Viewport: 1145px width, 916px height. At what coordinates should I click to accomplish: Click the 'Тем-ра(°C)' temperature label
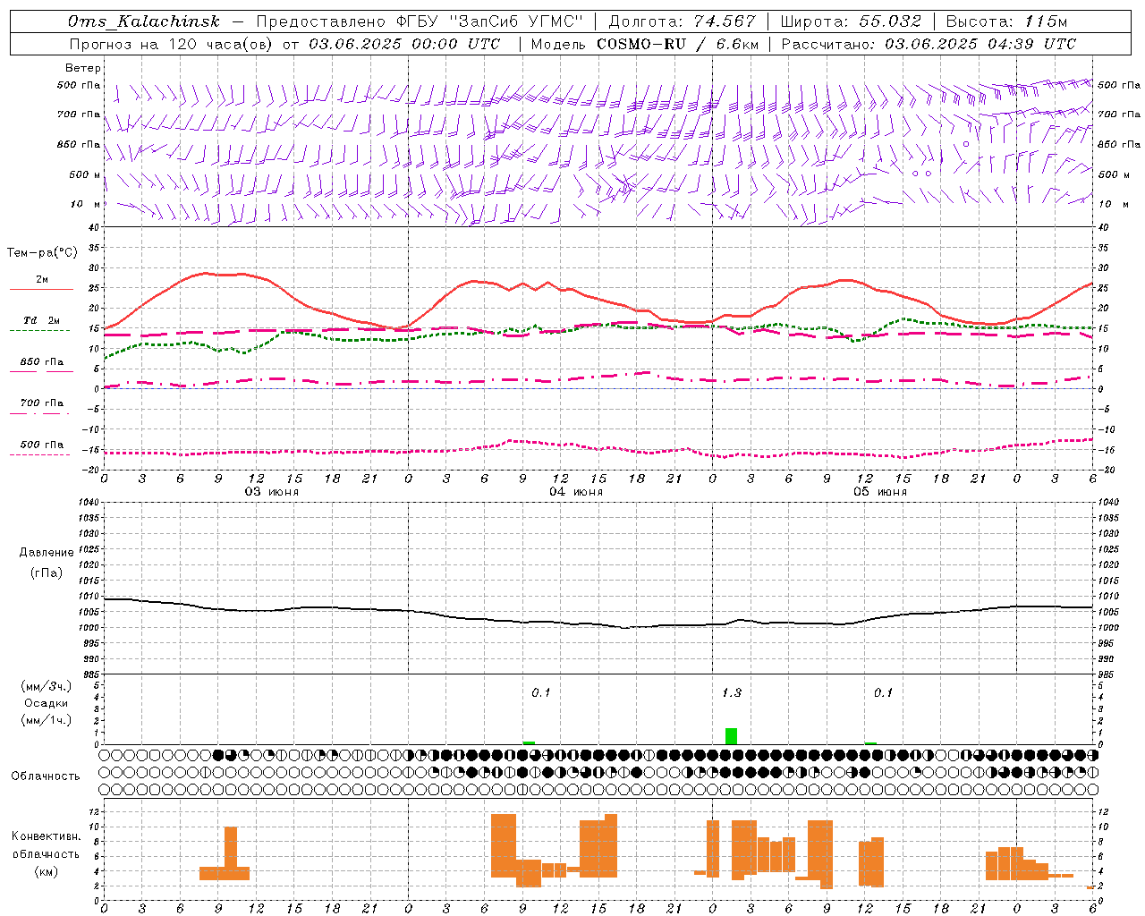click(43, 253)
